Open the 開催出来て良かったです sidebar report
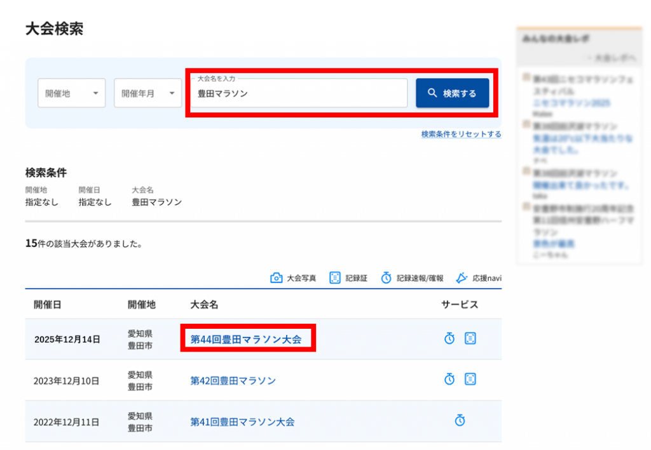651x450 pixels. point(580,185)
